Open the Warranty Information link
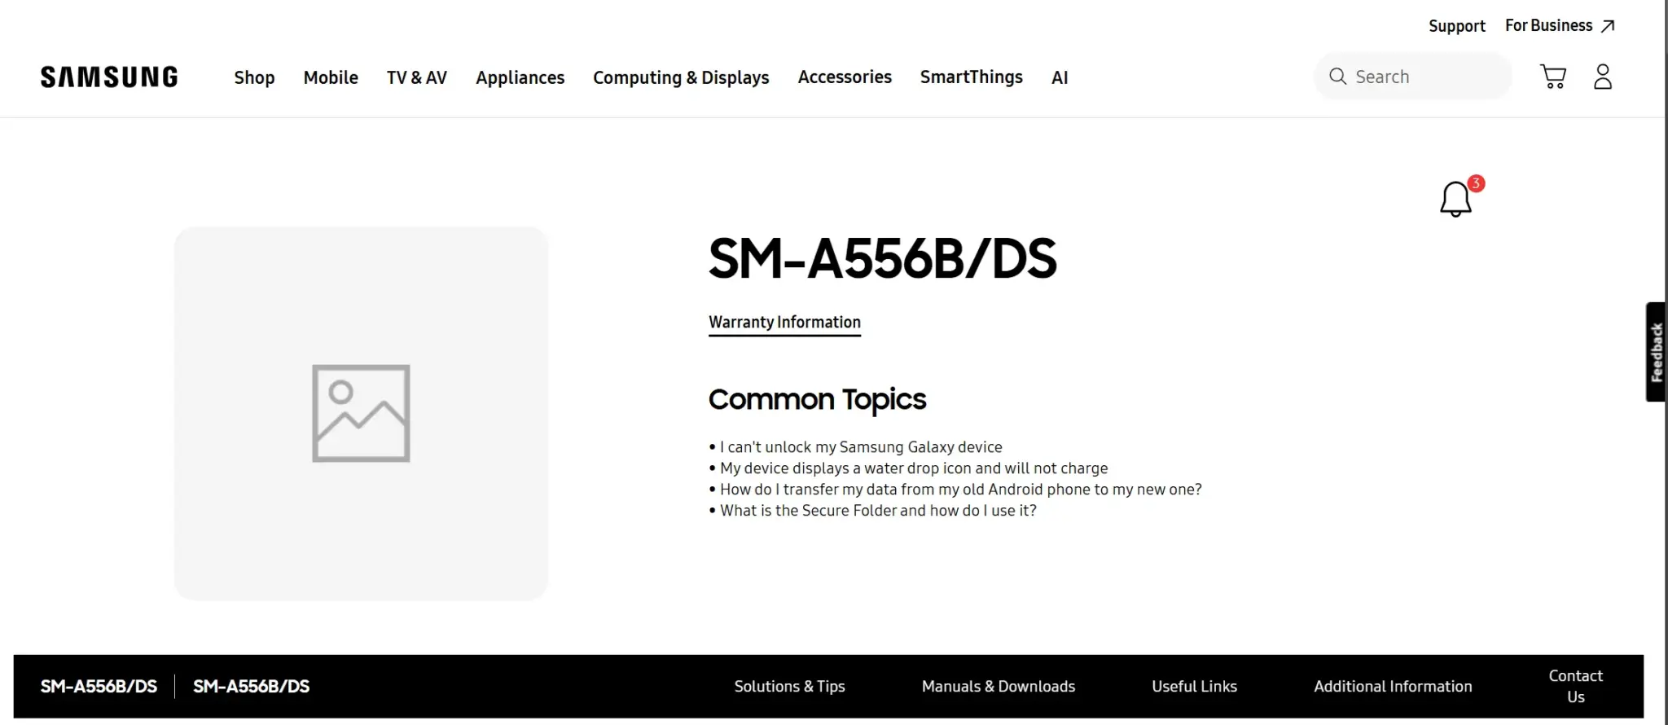 (784, 323)
